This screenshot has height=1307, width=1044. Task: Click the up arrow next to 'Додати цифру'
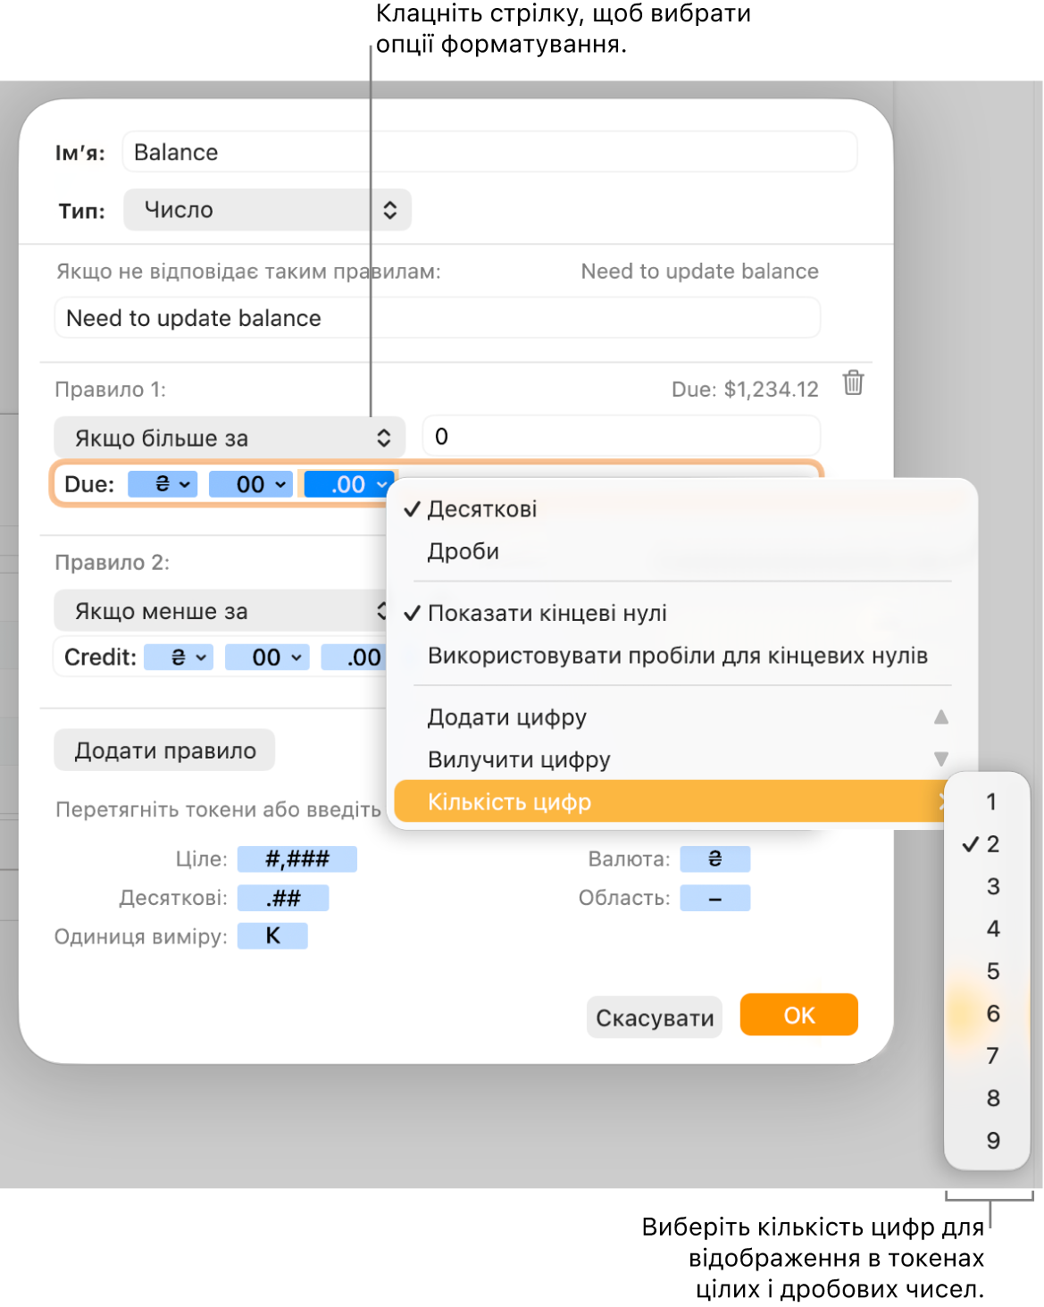point(941,716)
